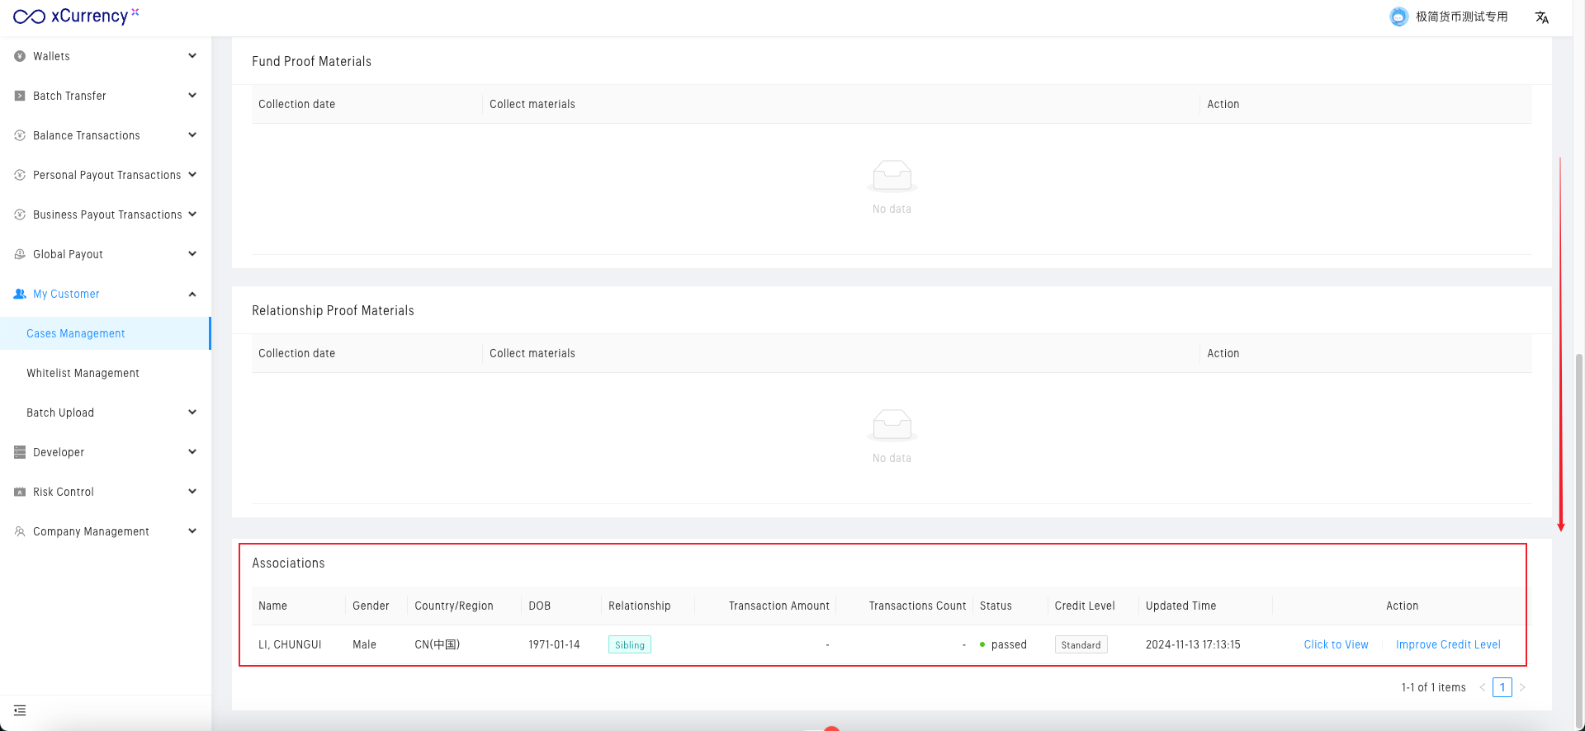Click the updated time 2024-11-13 17:13:15
Viewport: 1585px width, 731px height.
pyautogui.click(x=1193, y=645)
